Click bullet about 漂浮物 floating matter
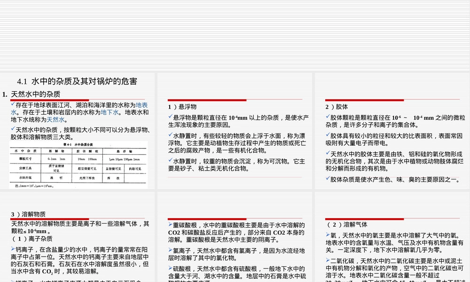Viewport: 470px width, 282px height. coord(237,143)
